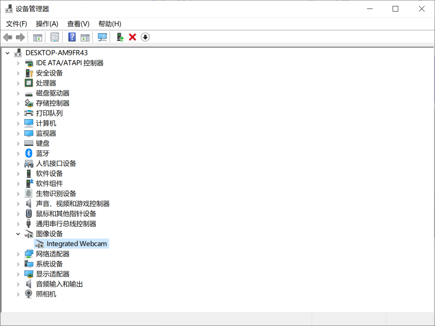
Task: Select the 磁盘驱动器 drive icon
Action: coord(29,94)
